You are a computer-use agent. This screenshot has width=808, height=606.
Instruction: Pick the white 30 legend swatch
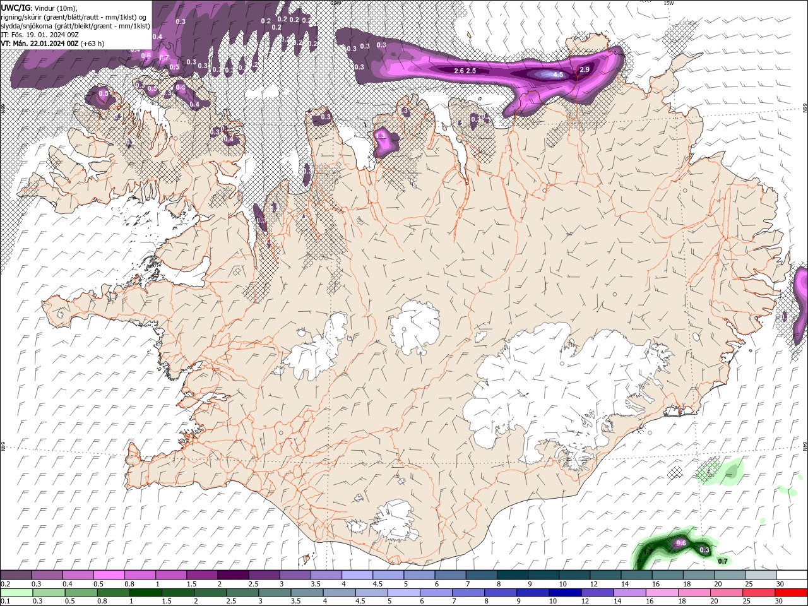pyautogui.click(x=791, y=575)
